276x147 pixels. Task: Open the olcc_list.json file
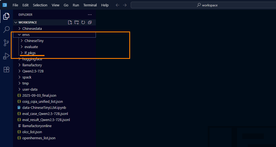click(x=32, y=132)
